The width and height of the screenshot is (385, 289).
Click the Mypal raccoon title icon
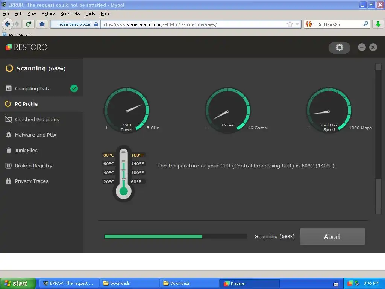(4, 5)
